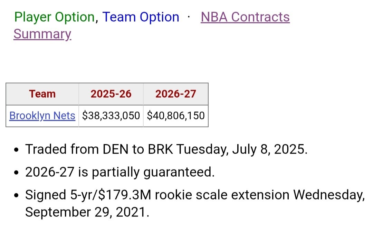Image resolution: width=373 pixels, height=234 pixels.
Task: Open the NBA Contracts link
Action: (245, 17)
